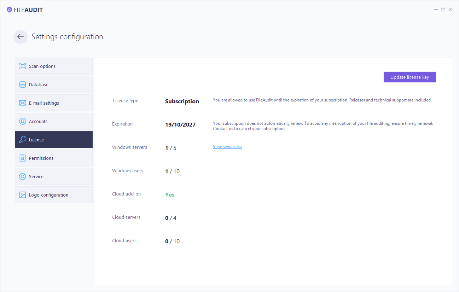Click the Windows users label
The image size is (459, 292).
[128, 171]
